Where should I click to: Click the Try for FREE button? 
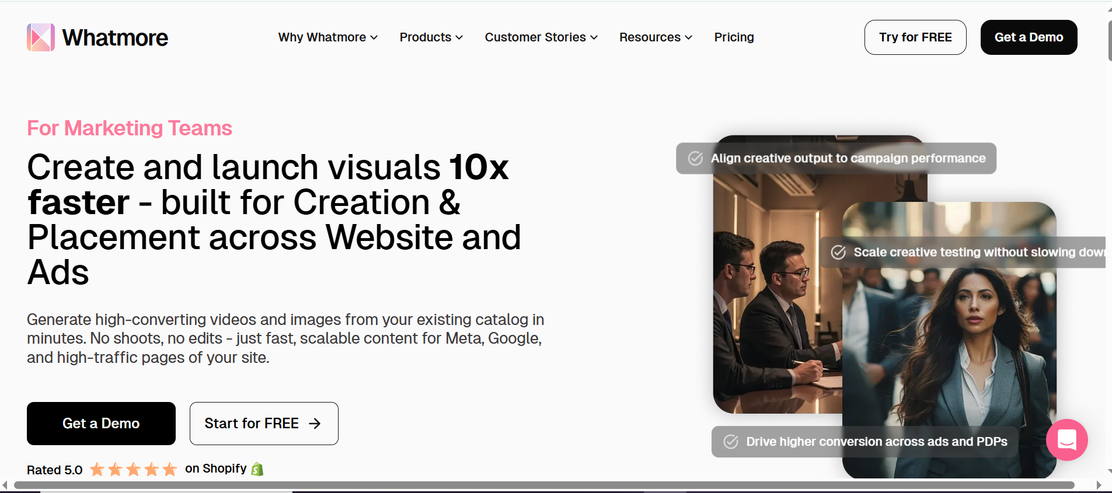[x=915, y=37]
